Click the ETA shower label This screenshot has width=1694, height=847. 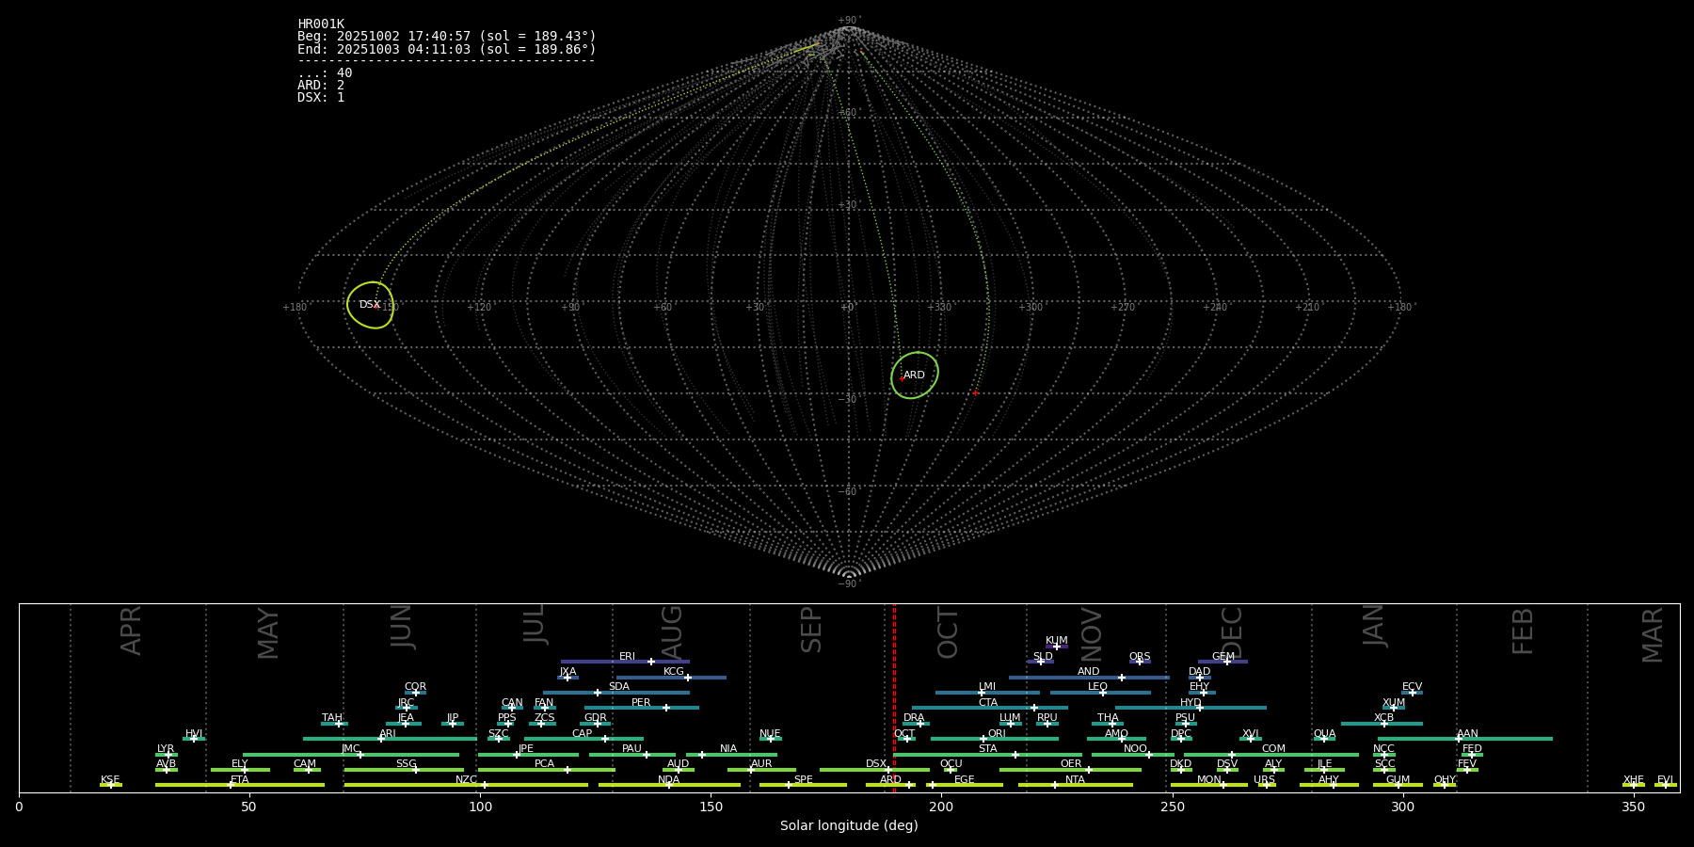pyautogui.click(x=240, y=779)
